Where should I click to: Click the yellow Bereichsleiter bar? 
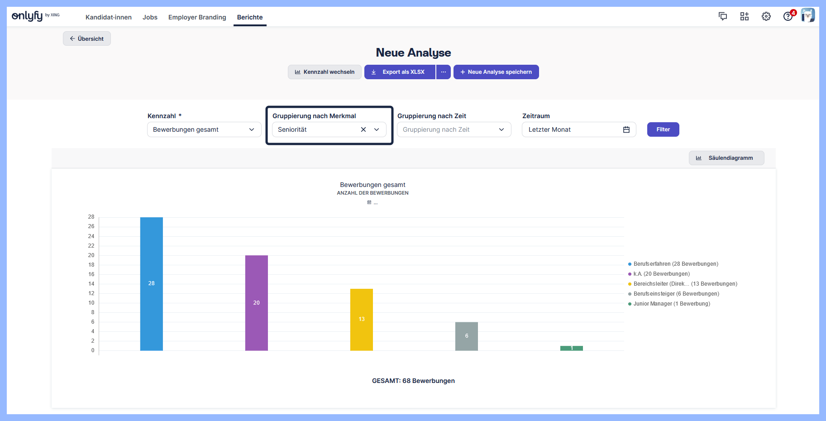[x=361, y=320]
